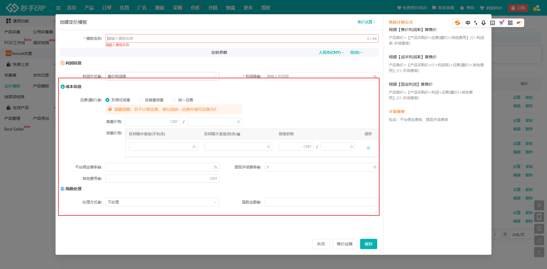Viewport: 547px width, 269px height.
Task: Click the user avatar icon top right
Action: click(536, 8)
